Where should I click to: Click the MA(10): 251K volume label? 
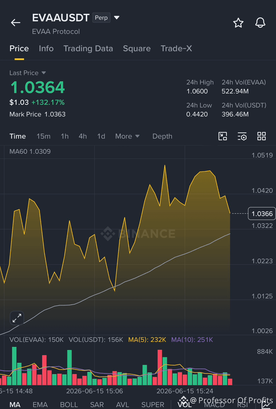click(192, 340)
